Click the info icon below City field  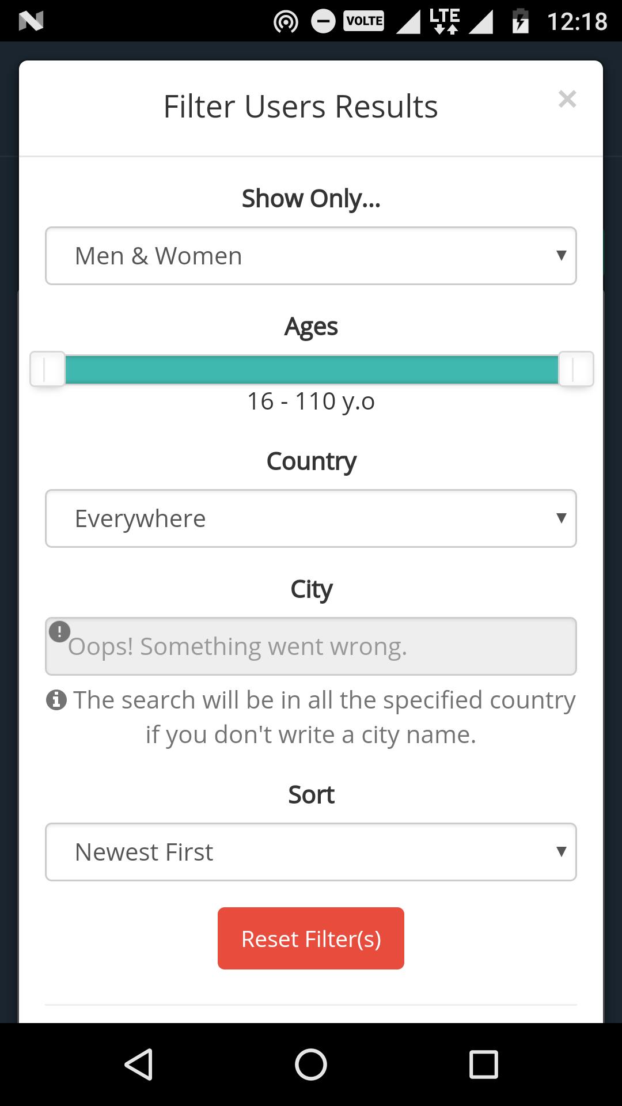(x=56, y=700)
